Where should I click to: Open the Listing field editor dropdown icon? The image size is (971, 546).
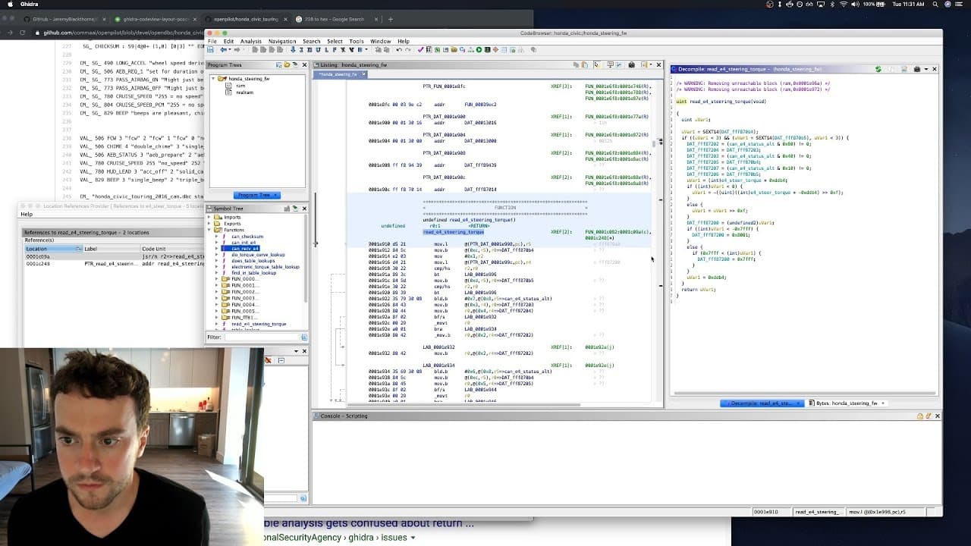coord(644,64)
